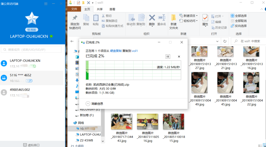This screenshot has width=266, height=147.
Task: Switch to large icons view in status bar
Action: tap(264, 146)
